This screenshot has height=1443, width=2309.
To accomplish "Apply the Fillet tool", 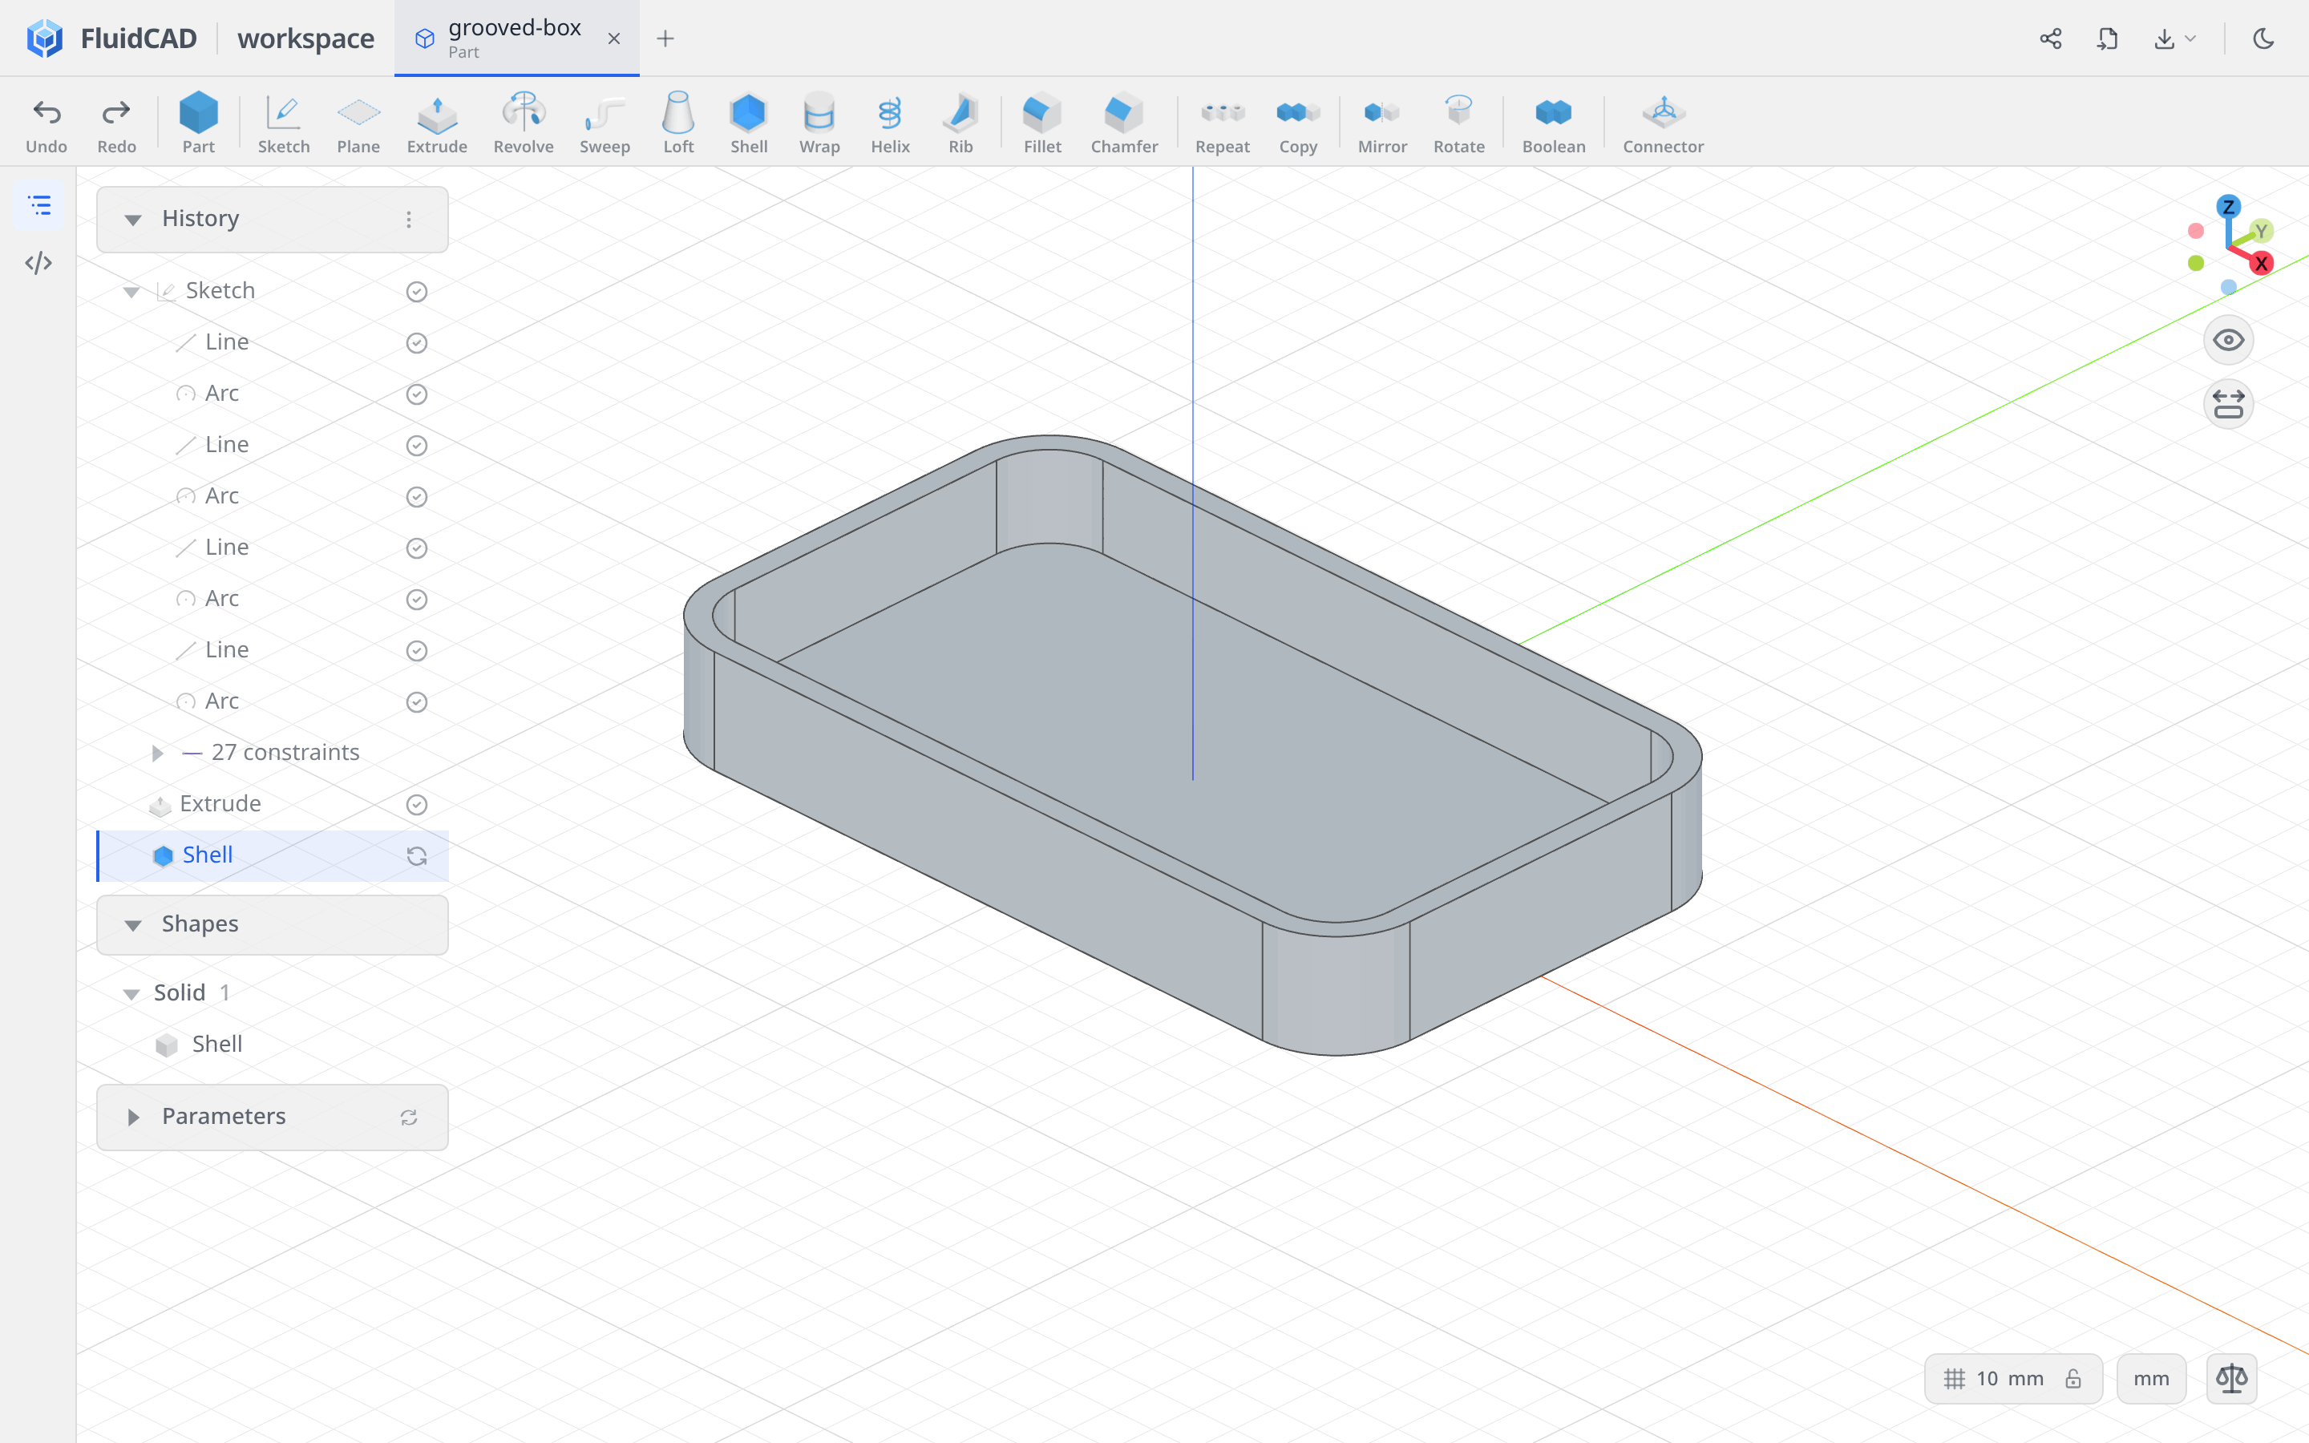I will [x=1042, y=123].
